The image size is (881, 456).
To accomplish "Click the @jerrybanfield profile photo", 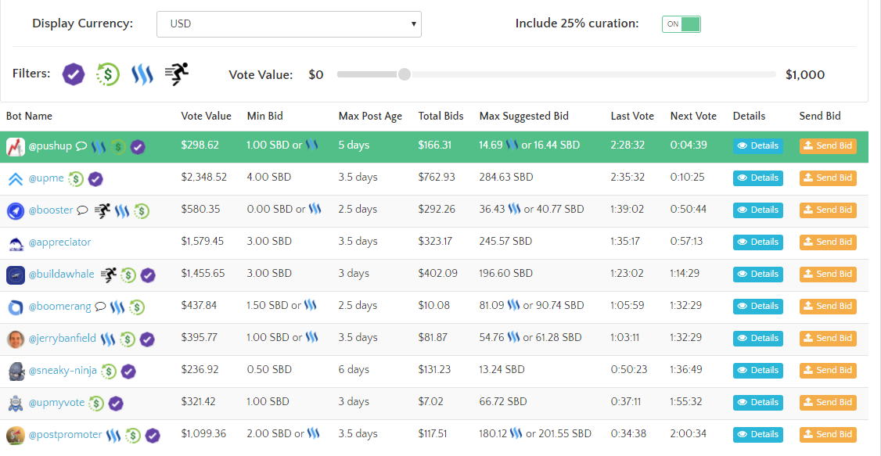I will point(16,339).
